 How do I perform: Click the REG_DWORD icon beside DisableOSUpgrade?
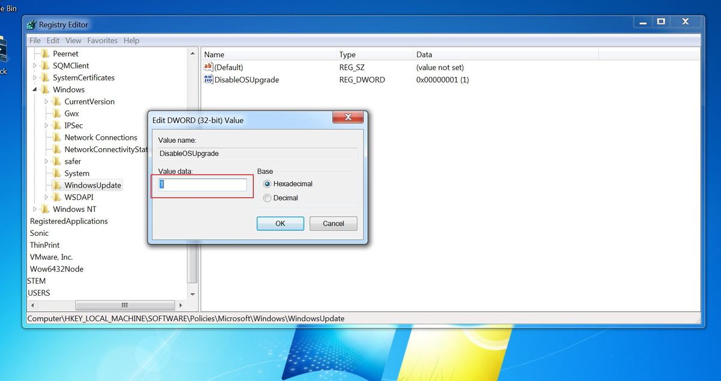[208, 79]
